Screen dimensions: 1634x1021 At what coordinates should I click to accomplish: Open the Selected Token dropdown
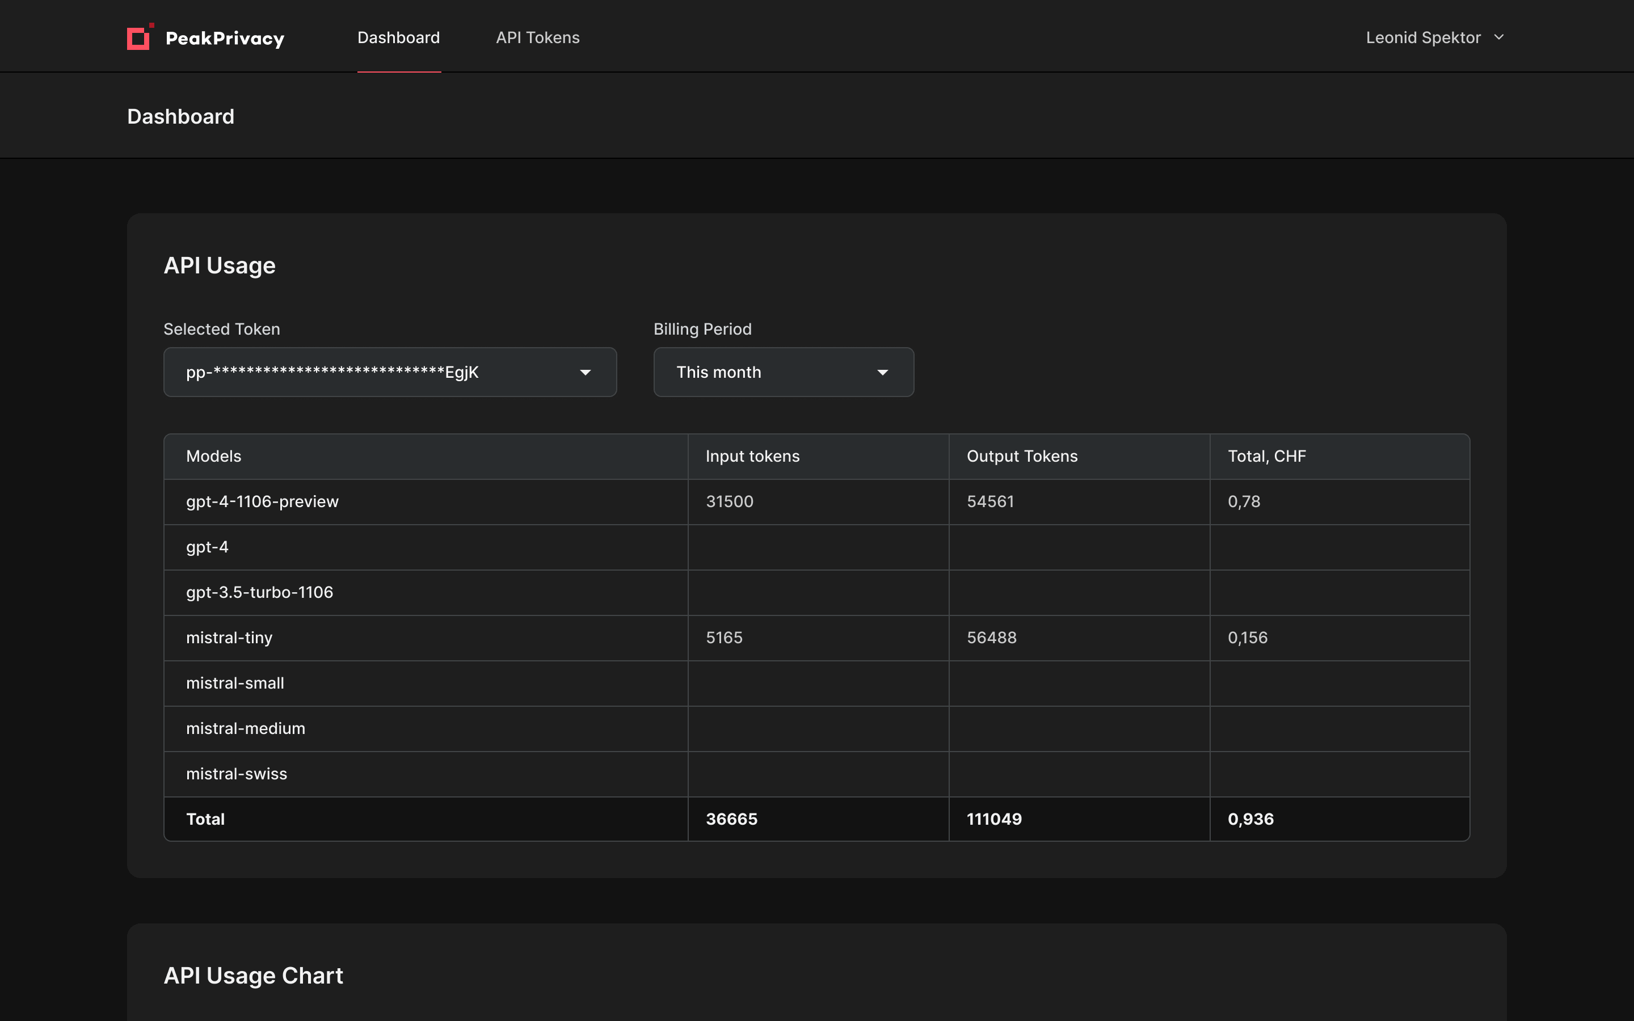390,372
